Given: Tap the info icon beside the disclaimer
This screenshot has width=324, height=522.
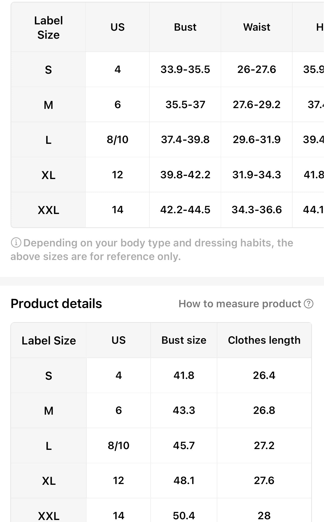Looking at the screenshot, I should pos(16,243).
